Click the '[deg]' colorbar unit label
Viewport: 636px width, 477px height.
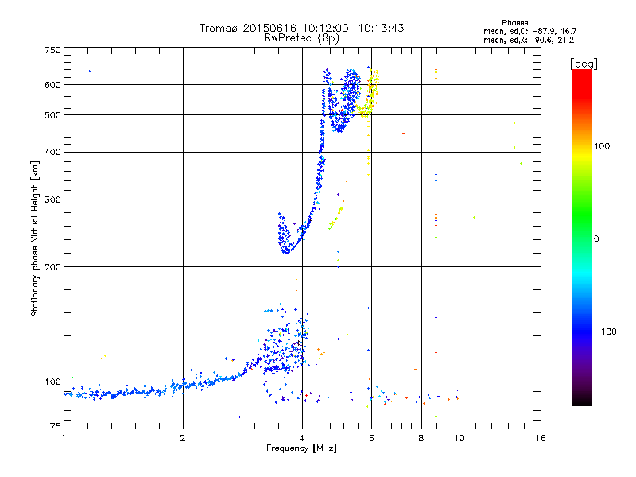pos(584,64)
